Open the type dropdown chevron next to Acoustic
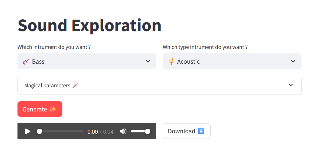 tap(293, 61)
